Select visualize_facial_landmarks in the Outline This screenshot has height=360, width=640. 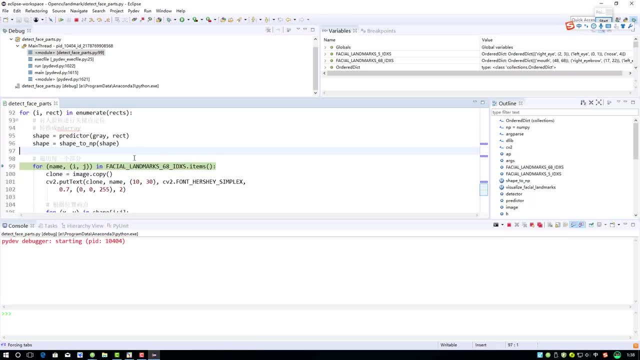click(x=530, y=187)
